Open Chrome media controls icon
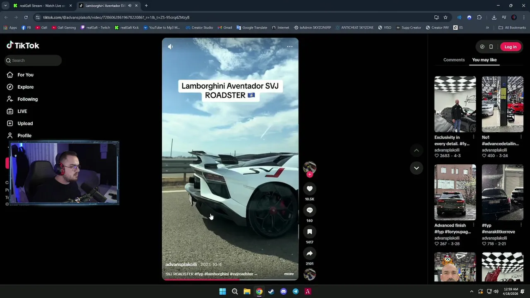The width and height of the screenshot is (530, 298). pyautogui.click(x=504, y=17)
